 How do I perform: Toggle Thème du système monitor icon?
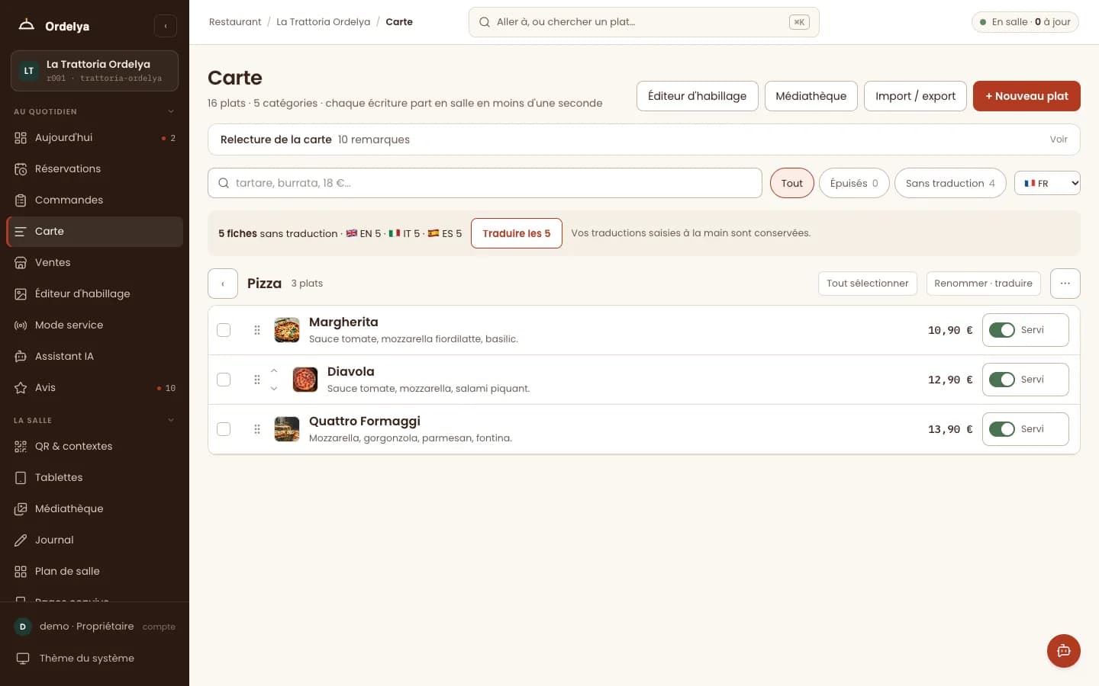tap(23, 659)
